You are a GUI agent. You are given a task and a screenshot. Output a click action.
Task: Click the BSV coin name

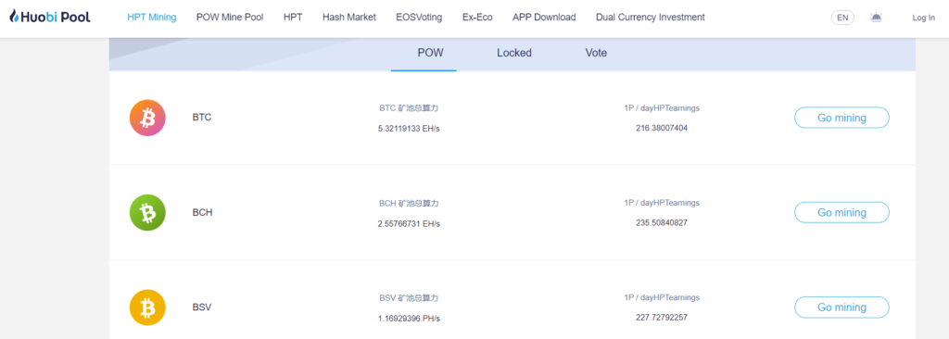click(x=201, y=308)
